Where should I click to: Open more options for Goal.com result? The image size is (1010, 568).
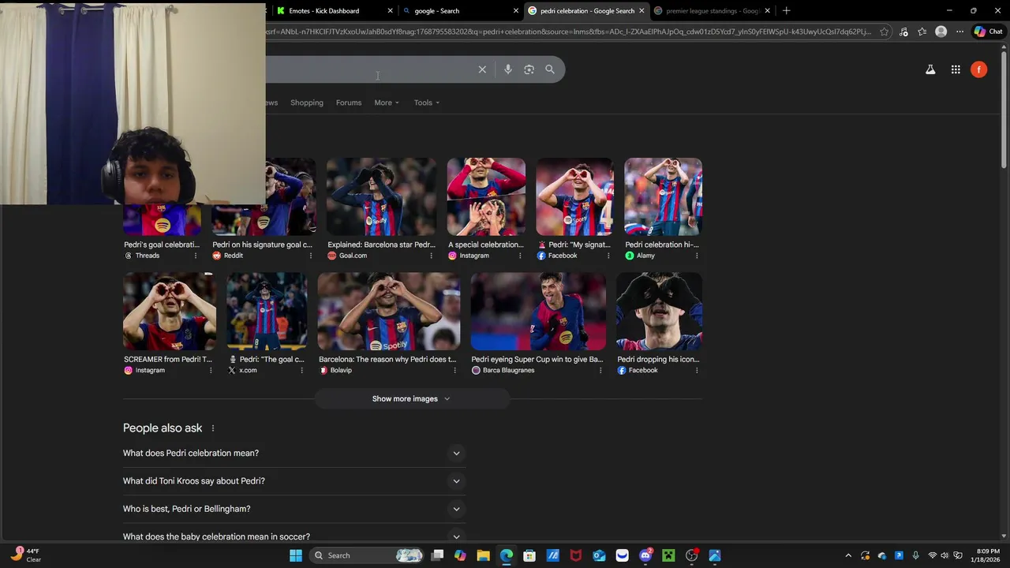point(431,256)
